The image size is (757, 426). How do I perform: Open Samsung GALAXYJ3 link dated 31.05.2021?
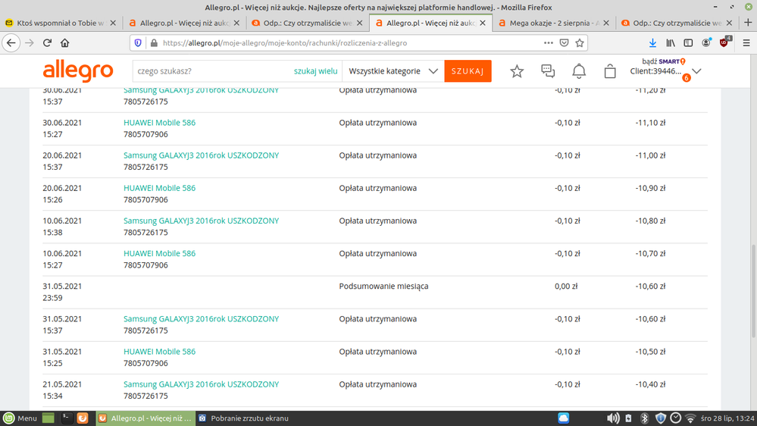coord(201,319)
